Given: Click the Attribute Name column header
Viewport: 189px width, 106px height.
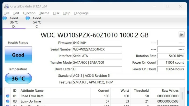Looking at the screenshot, I should pos(32,90).
